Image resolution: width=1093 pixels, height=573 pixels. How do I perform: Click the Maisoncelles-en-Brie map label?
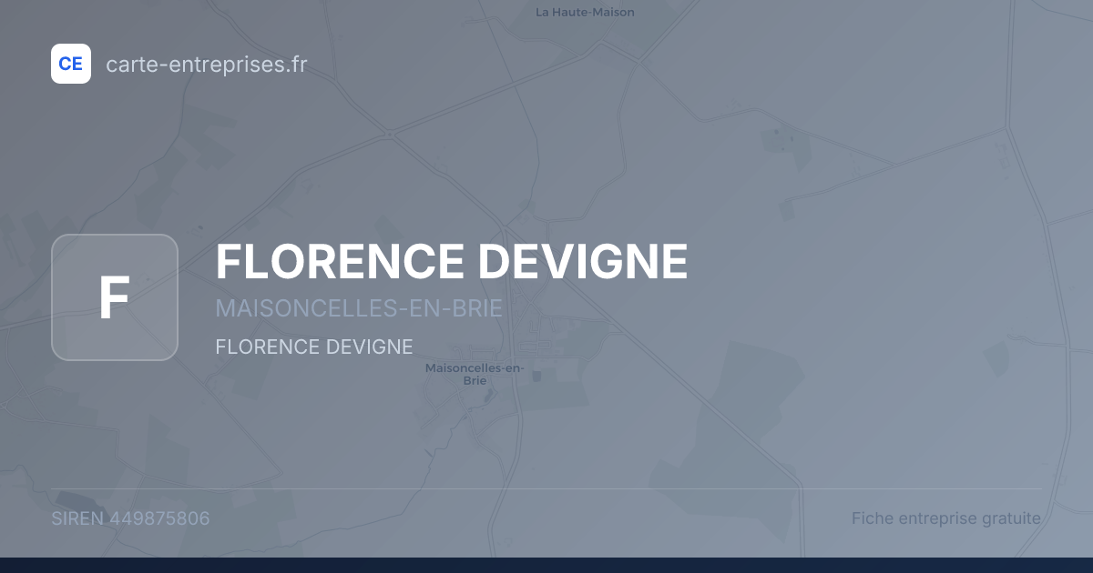click(x=475, y=374)
